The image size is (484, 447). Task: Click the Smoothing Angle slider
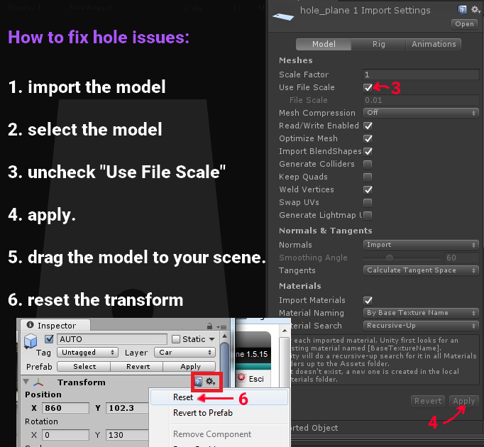[x=402, y=258]
